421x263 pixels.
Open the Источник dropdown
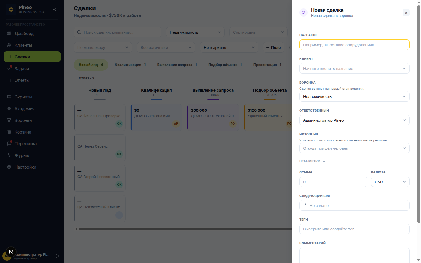tap(354, 148)
